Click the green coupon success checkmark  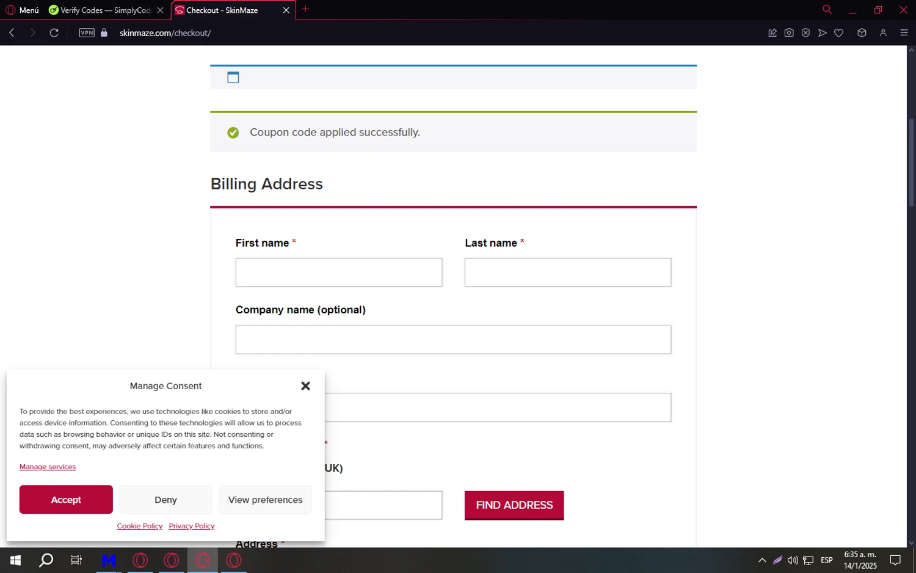pos(233,133)
